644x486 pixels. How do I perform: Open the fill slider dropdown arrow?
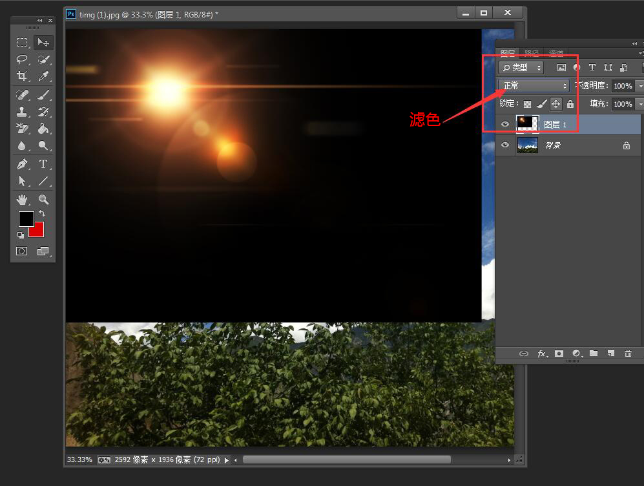coord(640,104)
